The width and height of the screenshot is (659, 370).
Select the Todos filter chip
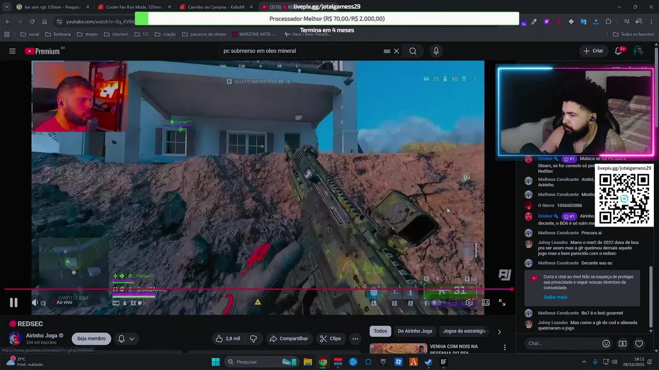[380, 331]
